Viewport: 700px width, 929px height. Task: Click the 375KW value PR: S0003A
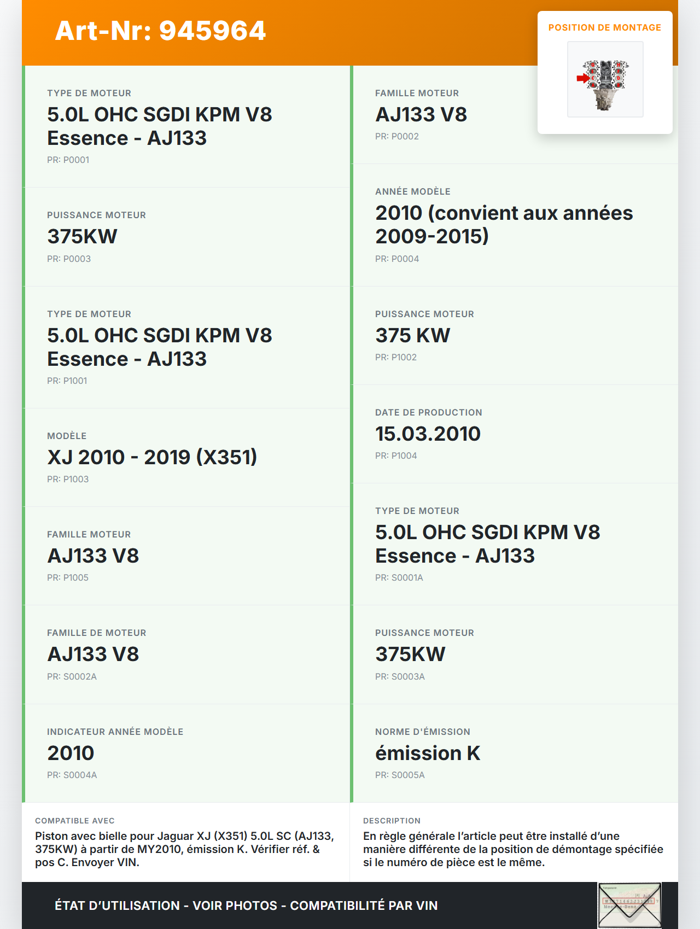tap(410, 654)
